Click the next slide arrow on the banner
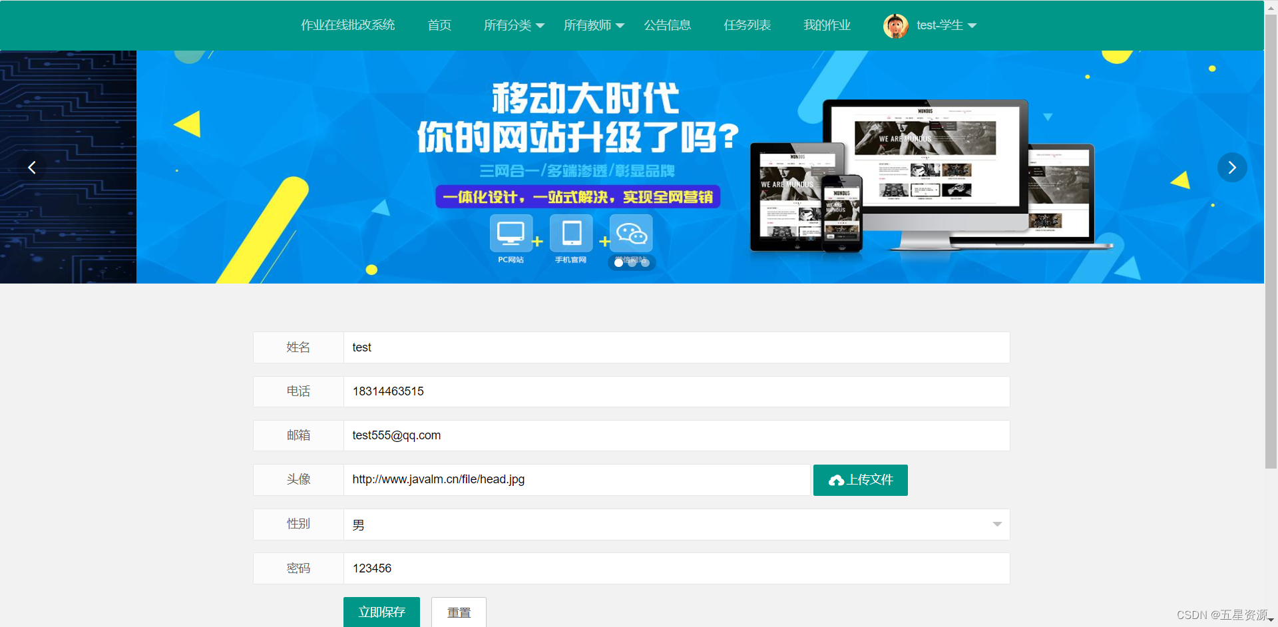 1232,167
